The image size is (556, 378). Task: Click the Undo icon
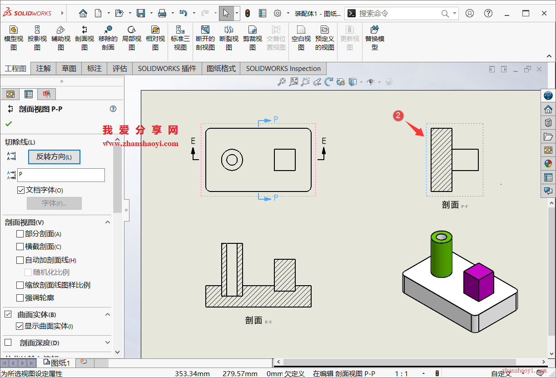coord(184,13)
